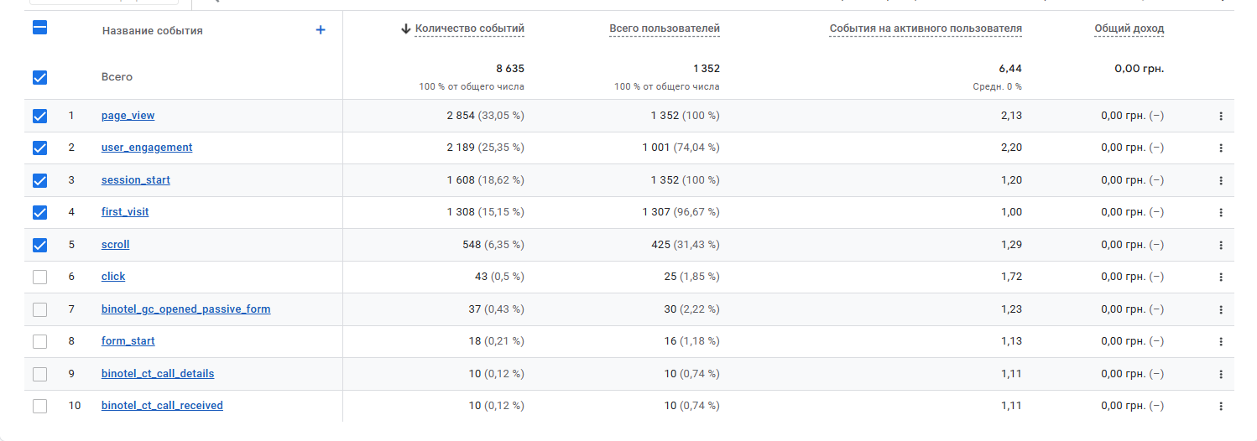1257x441 pixels.
Task: Open the binotel_gc_opened_passive_form event link
Action: click(185, 309)
